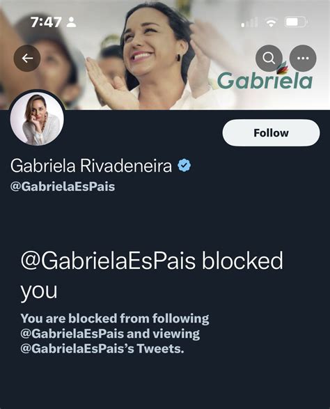Click the blue verified badge
This screenshot has height=409, width=330.
click(x=184, y=165)
